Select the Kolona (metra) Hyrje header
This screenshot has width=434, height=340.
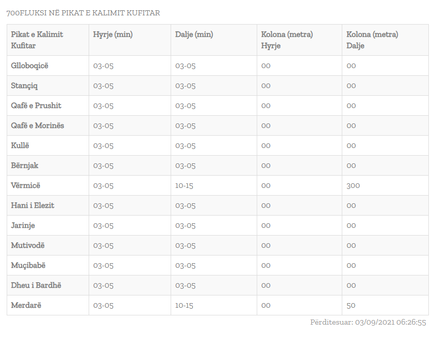tap(287, 40)
